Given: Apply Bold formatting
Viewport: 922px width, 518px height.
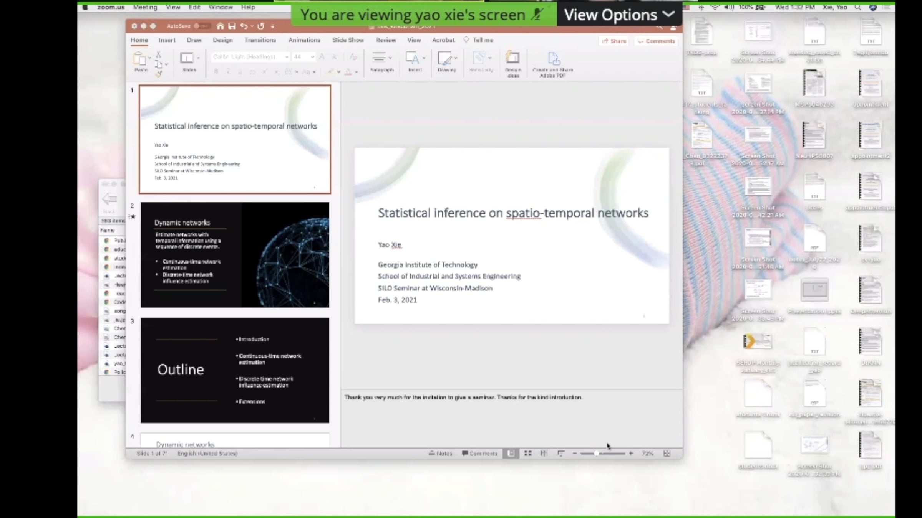Looking at the screenshot, I should [216, 71].
